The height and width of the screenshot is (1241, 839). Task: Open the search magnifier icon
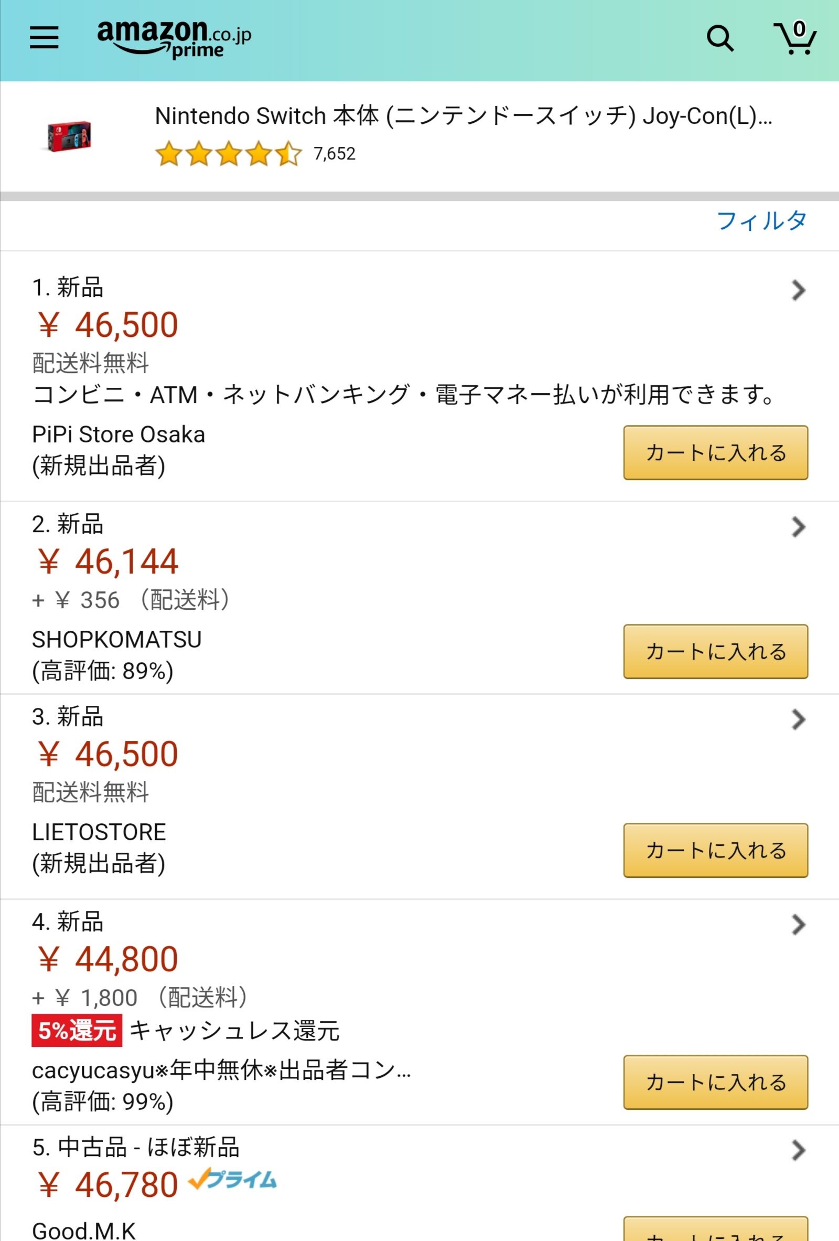point(719,38)
